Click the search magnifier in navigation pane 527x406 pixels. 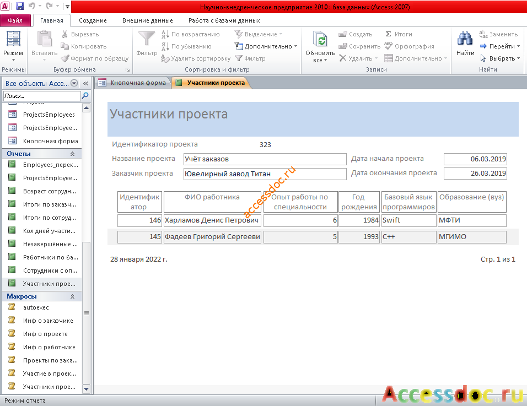(85, 96)
